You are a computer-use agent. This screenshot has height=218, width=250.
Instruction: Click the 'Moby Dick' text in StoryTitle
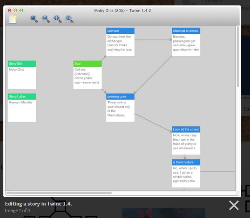[16, 70]
